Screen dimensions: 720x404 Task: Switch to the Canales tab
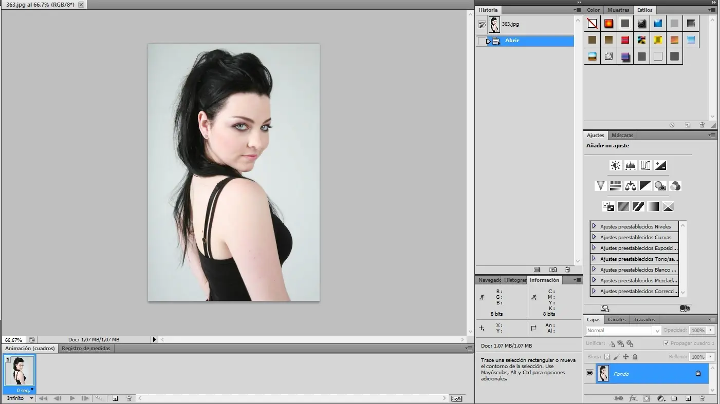coord(617,320)
